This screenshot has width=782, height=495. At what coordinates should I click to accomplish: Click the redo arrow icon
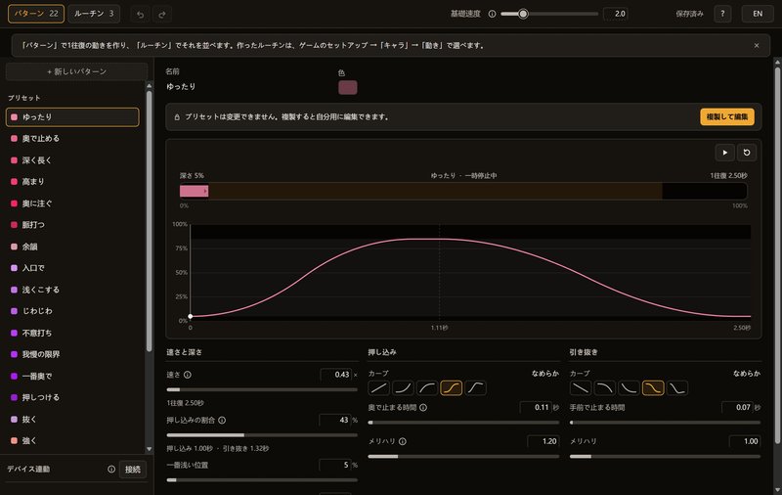click(162, 14)
